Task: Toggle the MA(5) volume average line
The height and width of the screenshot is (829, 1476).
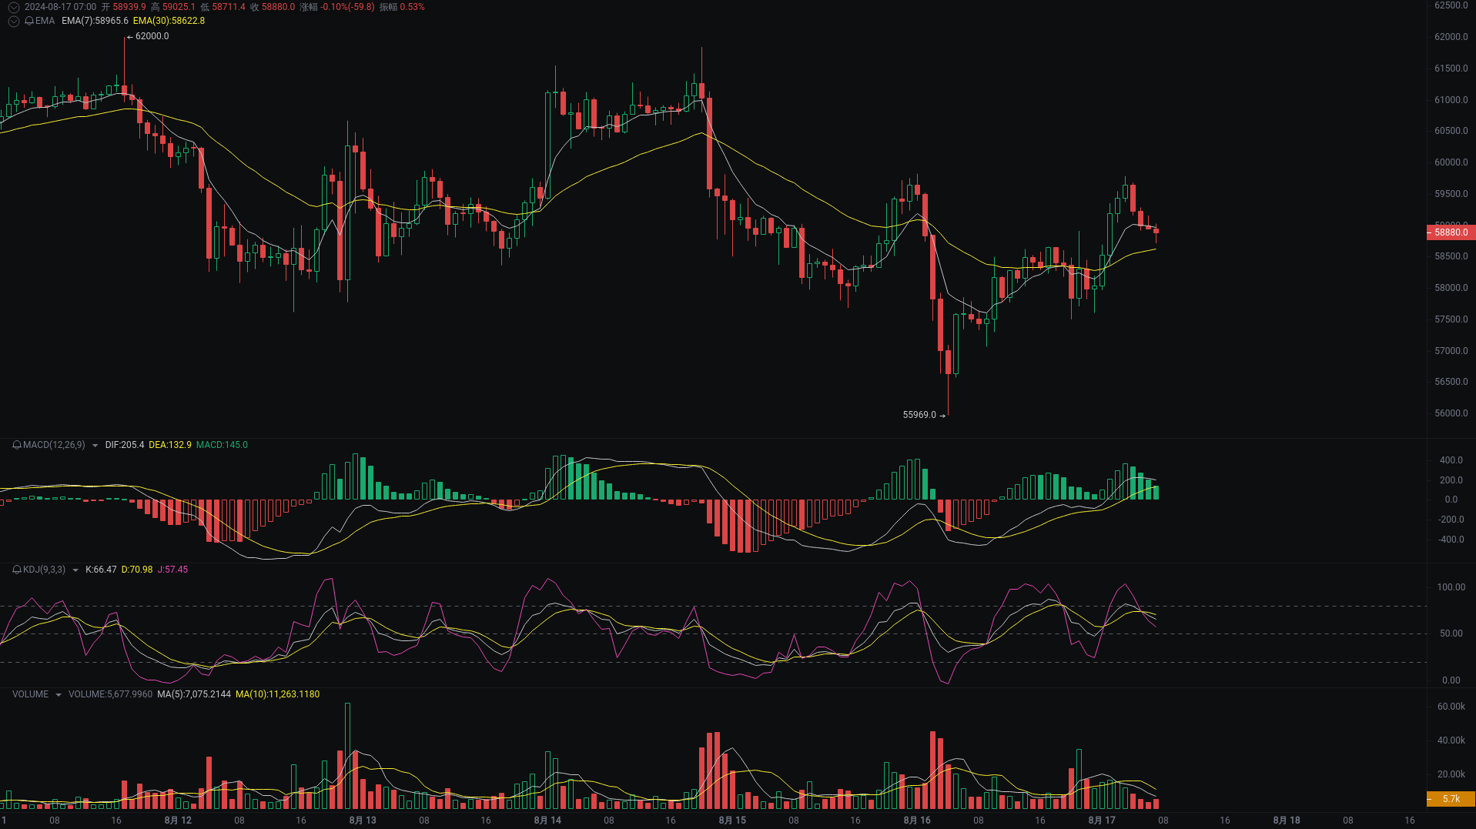Action: 192,694
